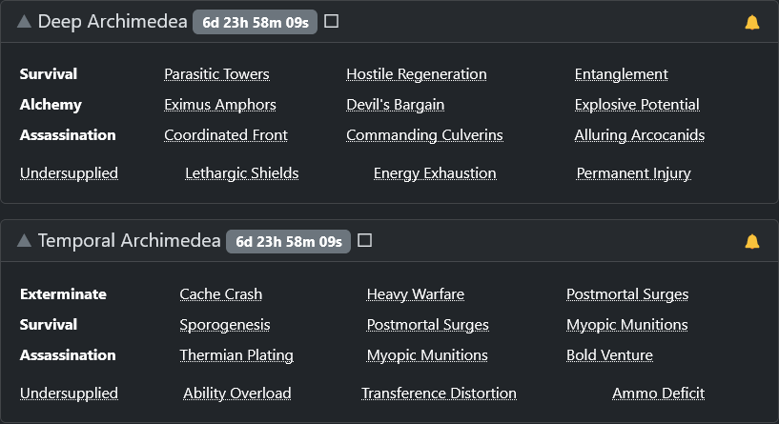
Task: Open the Cache Crash link
Action: [x=220, y=294]
